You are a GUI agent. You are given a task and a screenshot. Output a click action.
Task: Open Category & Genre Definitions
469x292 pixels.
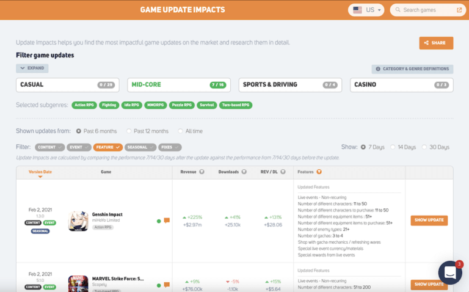click(412, 69)
